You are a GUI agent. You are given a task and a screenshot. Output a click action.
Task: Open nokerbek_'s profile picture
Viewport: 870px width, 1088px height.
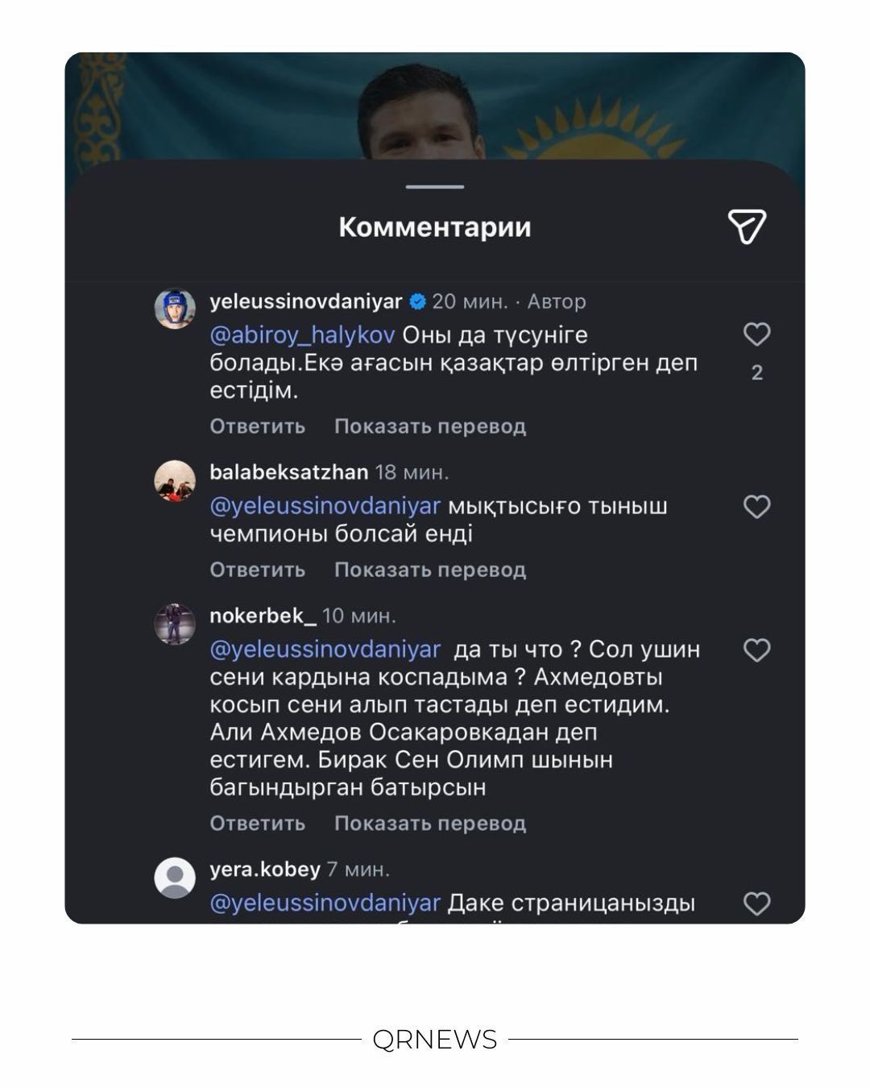click(175, 624)
